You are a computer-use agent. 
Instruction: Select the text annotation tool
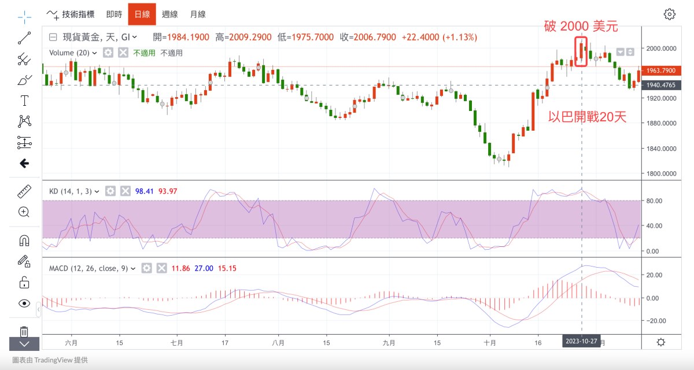point(24,101)
